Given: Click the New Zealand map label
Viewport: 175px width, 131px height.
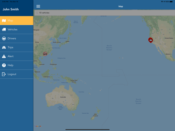Looking at the screenshot, I should (95, 115).
